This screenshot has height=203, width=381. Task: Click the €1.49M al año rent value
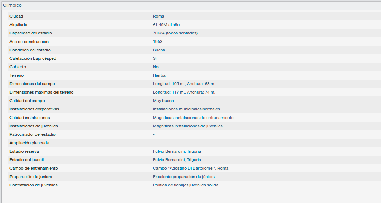[166, 25]
